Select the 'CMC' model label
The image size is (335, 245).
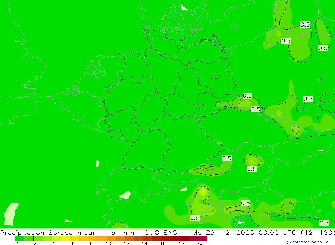[152, 232]
